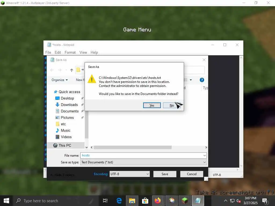275x206 pixels.
Task: Open the notification center icon
Action: point(265,201)
